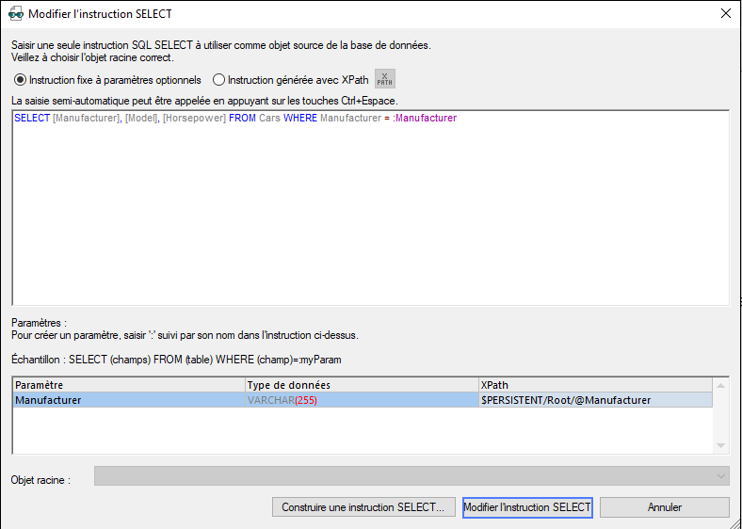Click the 'XPath' column header
Viewport: 742px width, 529px height.
pyautogui.click(x=595, y=385)
